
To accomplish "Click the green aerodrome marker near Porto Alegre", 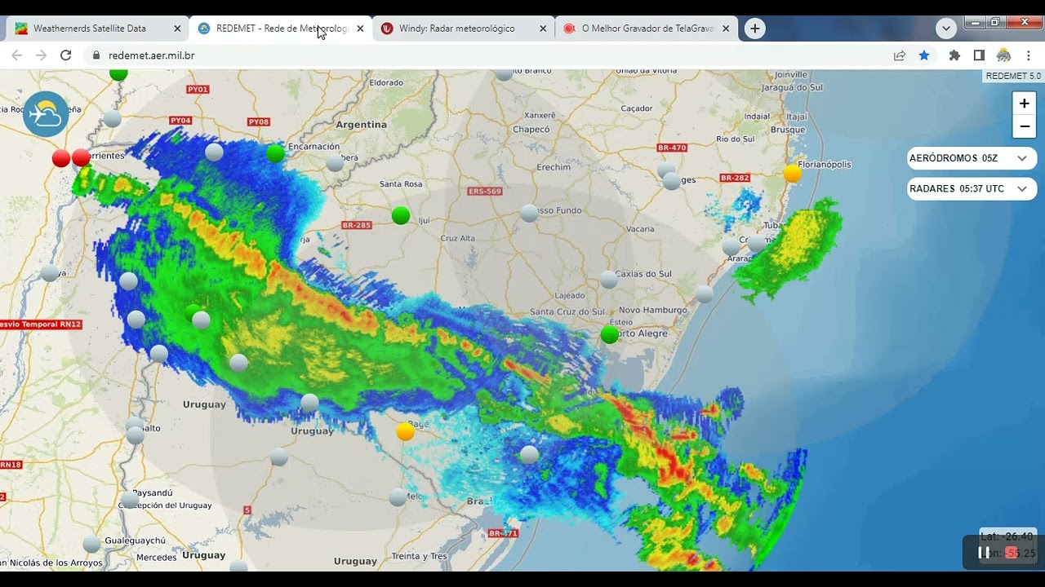I will (610, 334).
